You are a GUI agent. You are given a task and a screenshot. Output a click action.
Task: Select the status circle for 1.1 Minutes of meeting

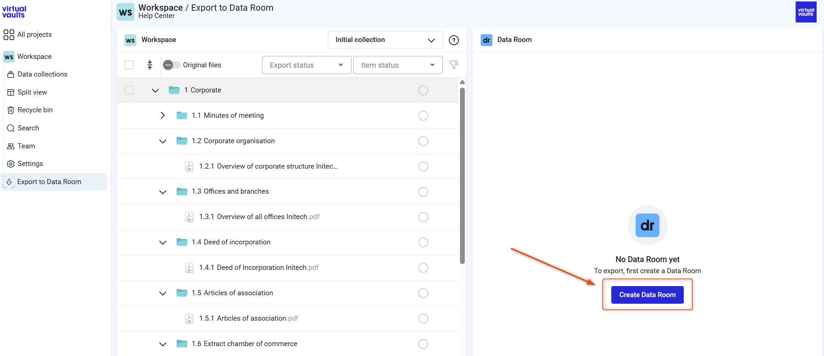[423, 116]
